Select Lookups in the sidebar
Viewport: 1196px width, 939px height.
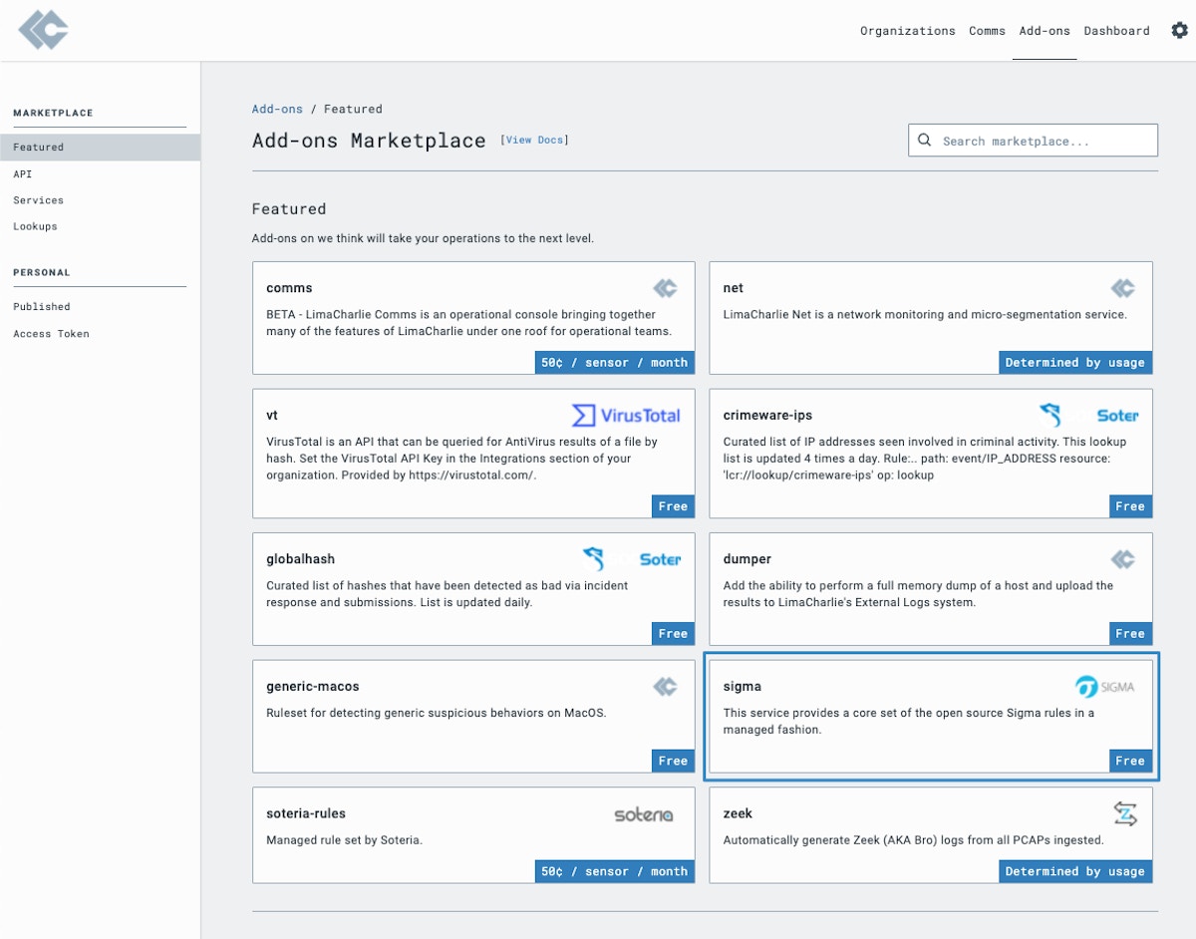point(35,226)
